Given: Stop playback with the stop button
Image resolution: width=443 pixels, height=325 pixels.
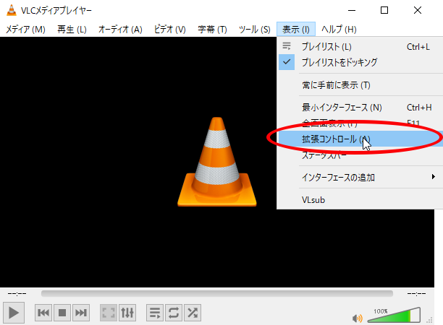Looking at the screenshot, I should [x=62, y=313].
